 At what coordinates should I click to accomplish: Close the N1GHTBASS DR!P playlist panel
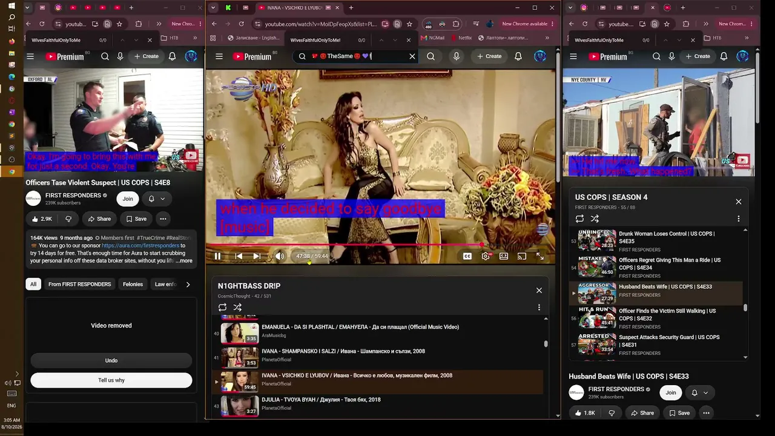pos(539,290)
